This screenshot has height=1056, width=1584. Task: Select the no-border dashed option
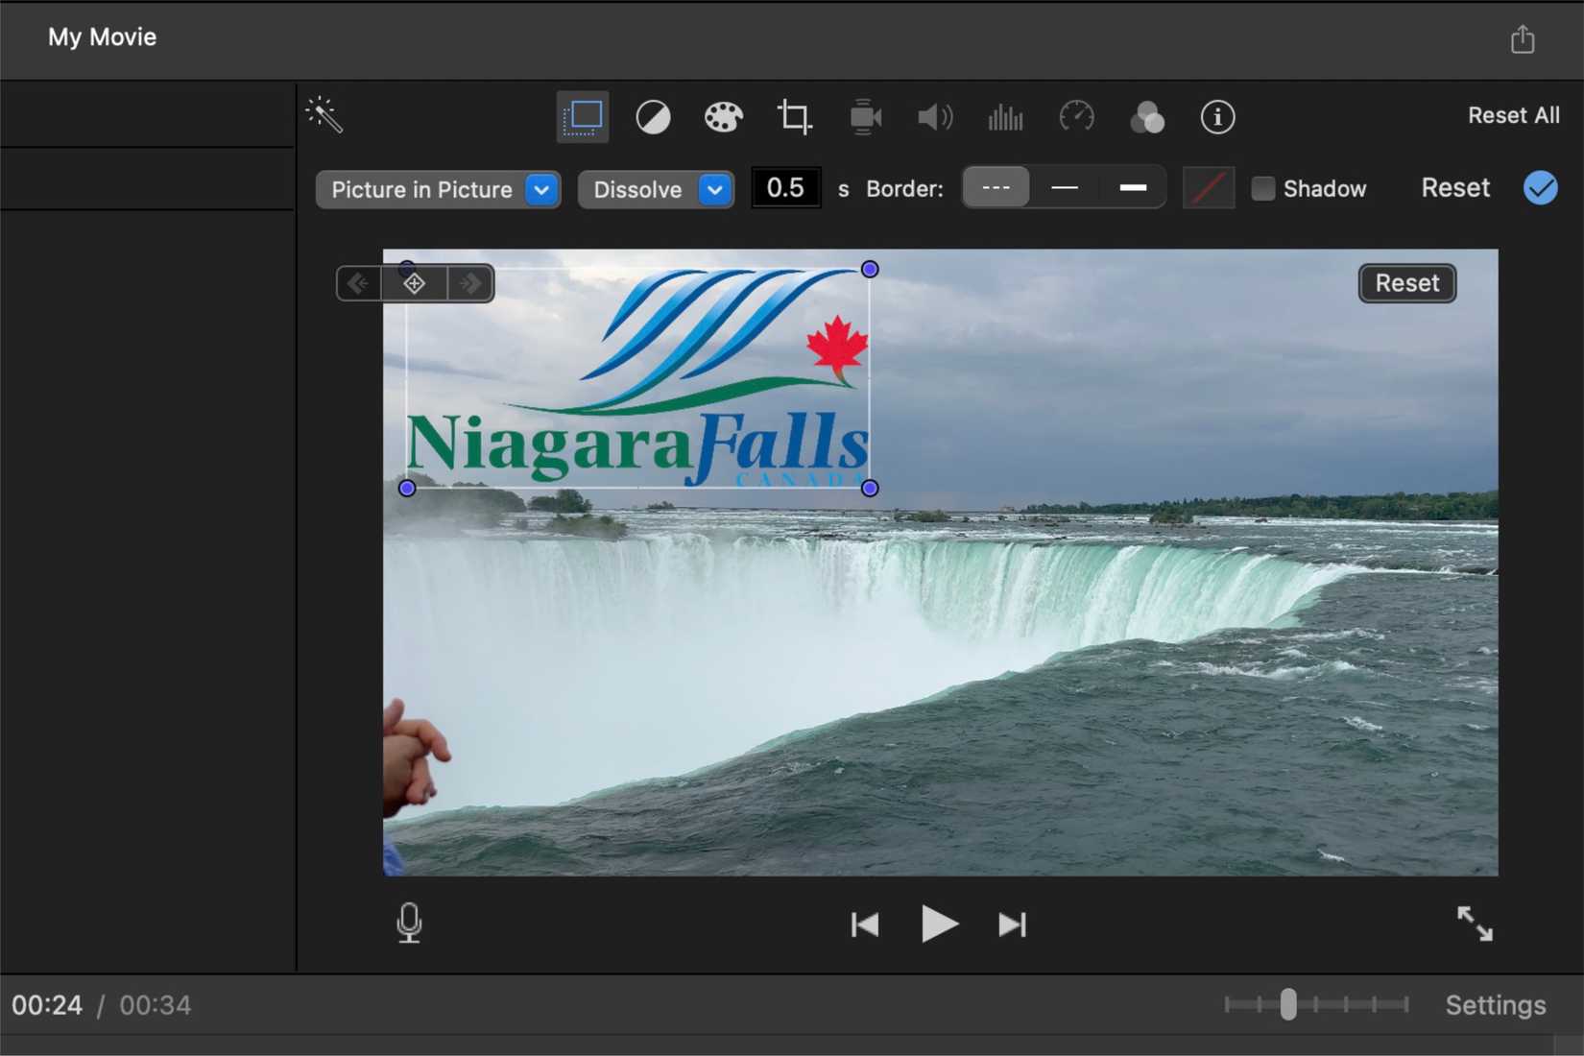[x=996, y=187]
